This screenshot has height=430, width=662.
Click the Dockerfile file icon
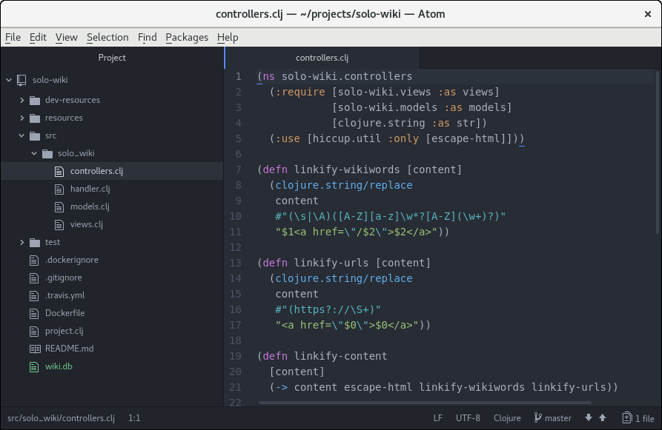(34, 313)
